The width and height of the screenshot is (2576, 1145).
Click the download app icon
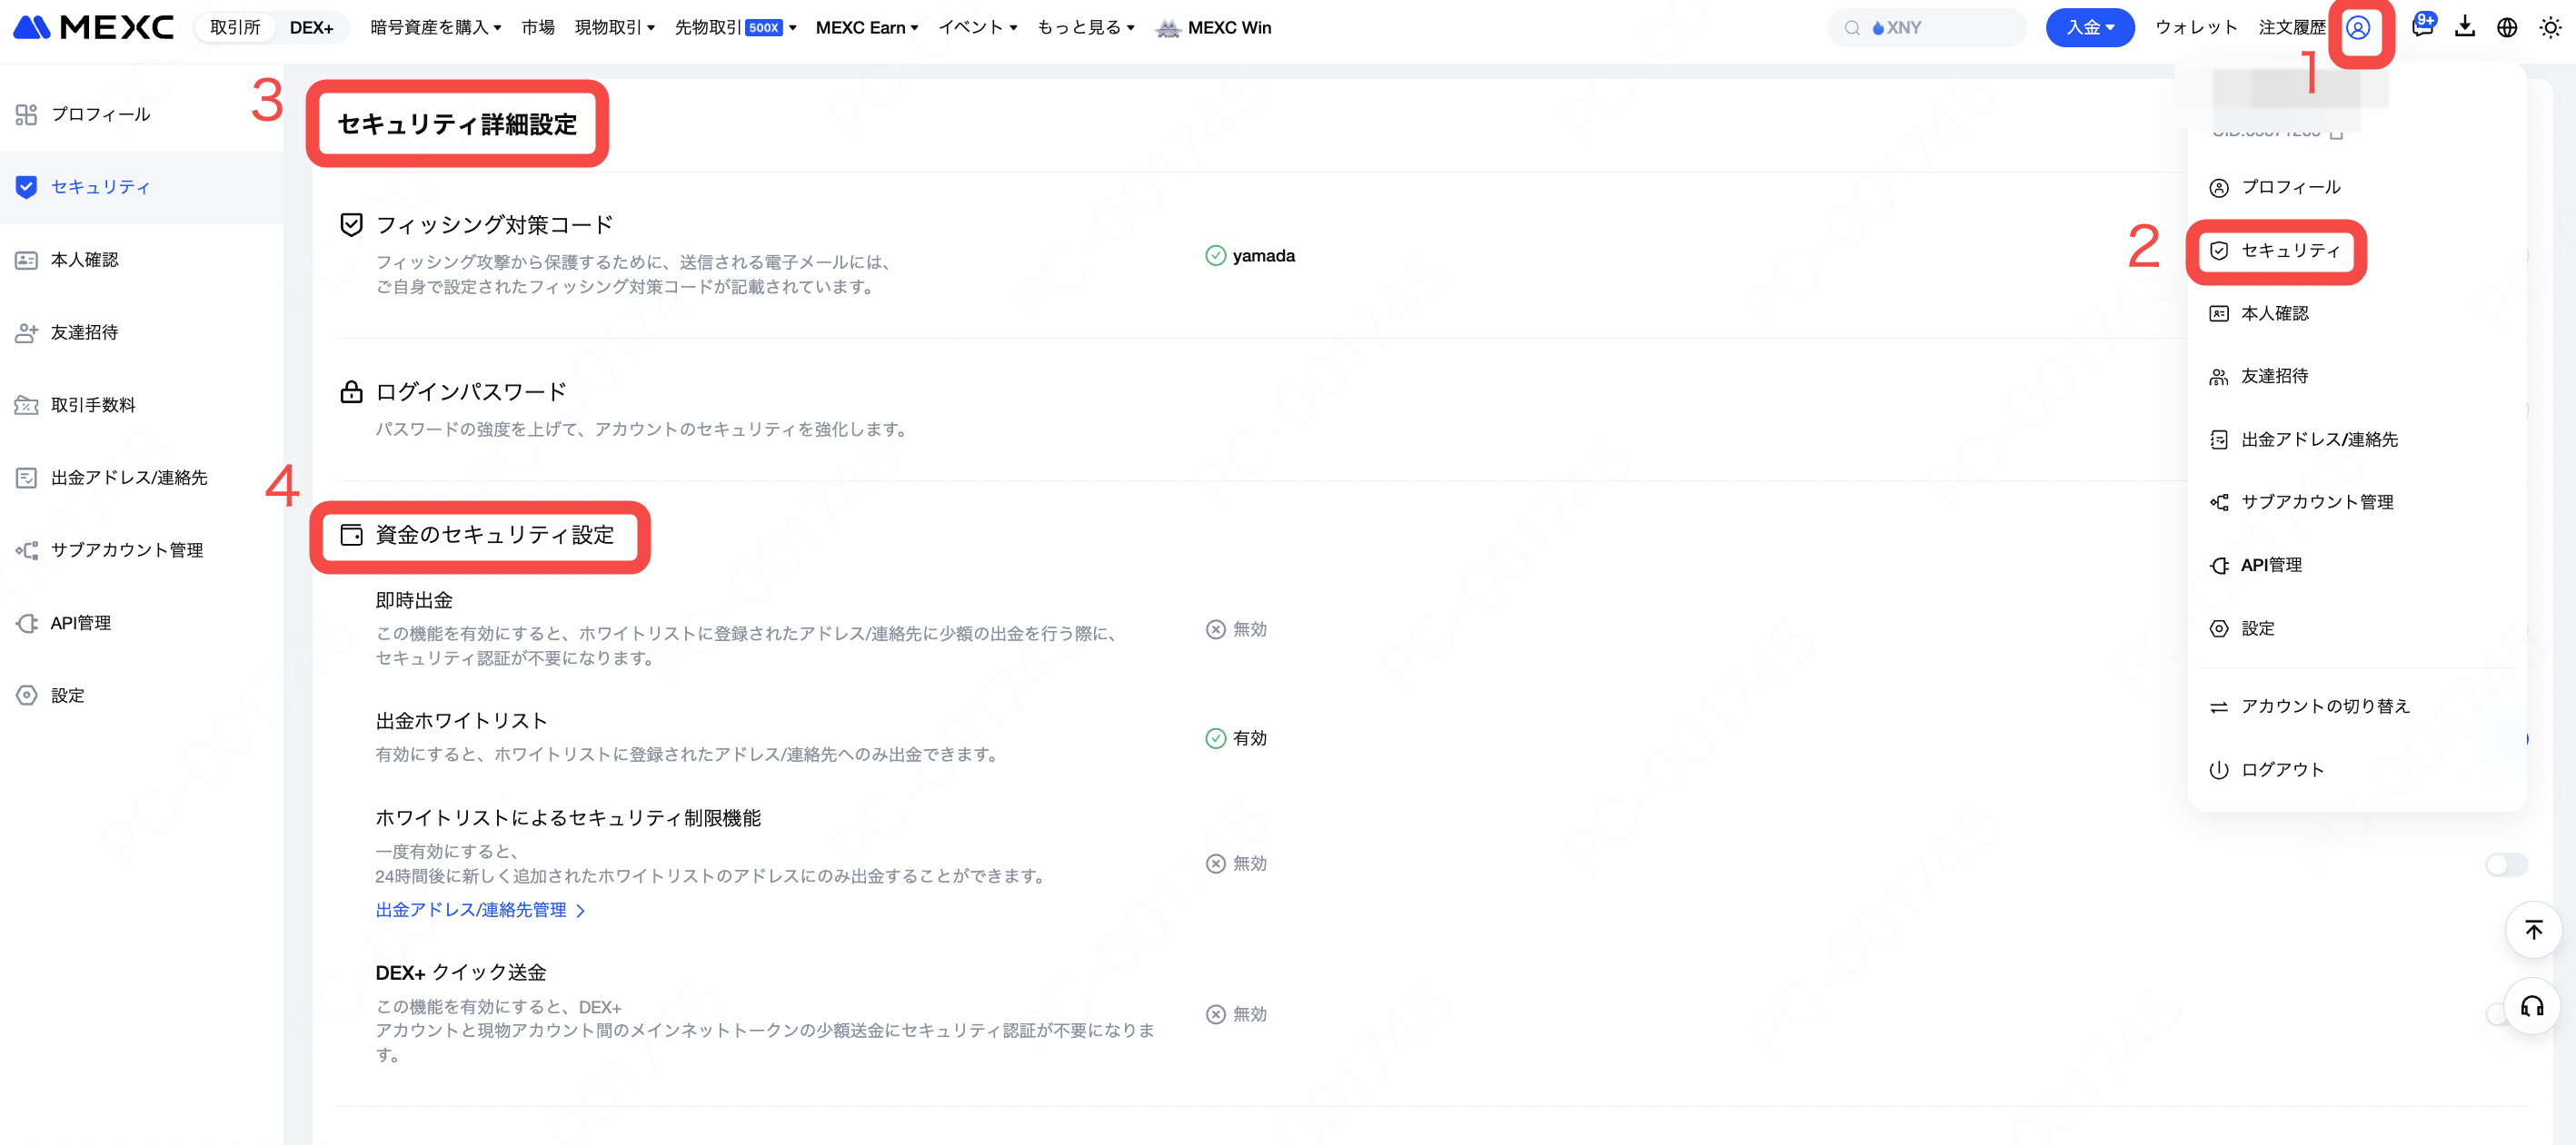[x=2464, y=27]
